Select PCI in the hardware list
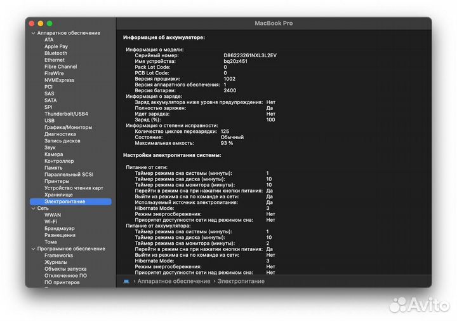This screenshot has width=457, height=321. click(x=48, y=86)
